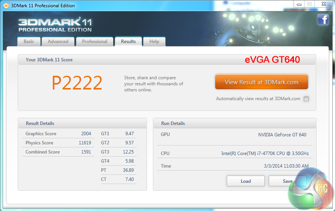Enable automatically view results at 3DMark.com checkbox
Viewport: 335px width, 211px height.
click(306, 99)
